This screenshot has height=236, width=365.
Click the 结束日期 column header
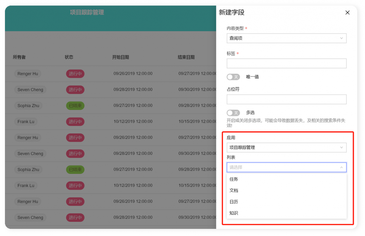tap(186, 57)
